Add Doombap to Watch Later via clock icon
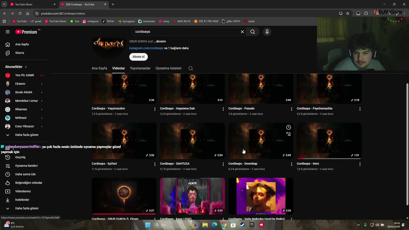Screen dimensions: 409x230 pyautogui.click(x=289, y=127)
